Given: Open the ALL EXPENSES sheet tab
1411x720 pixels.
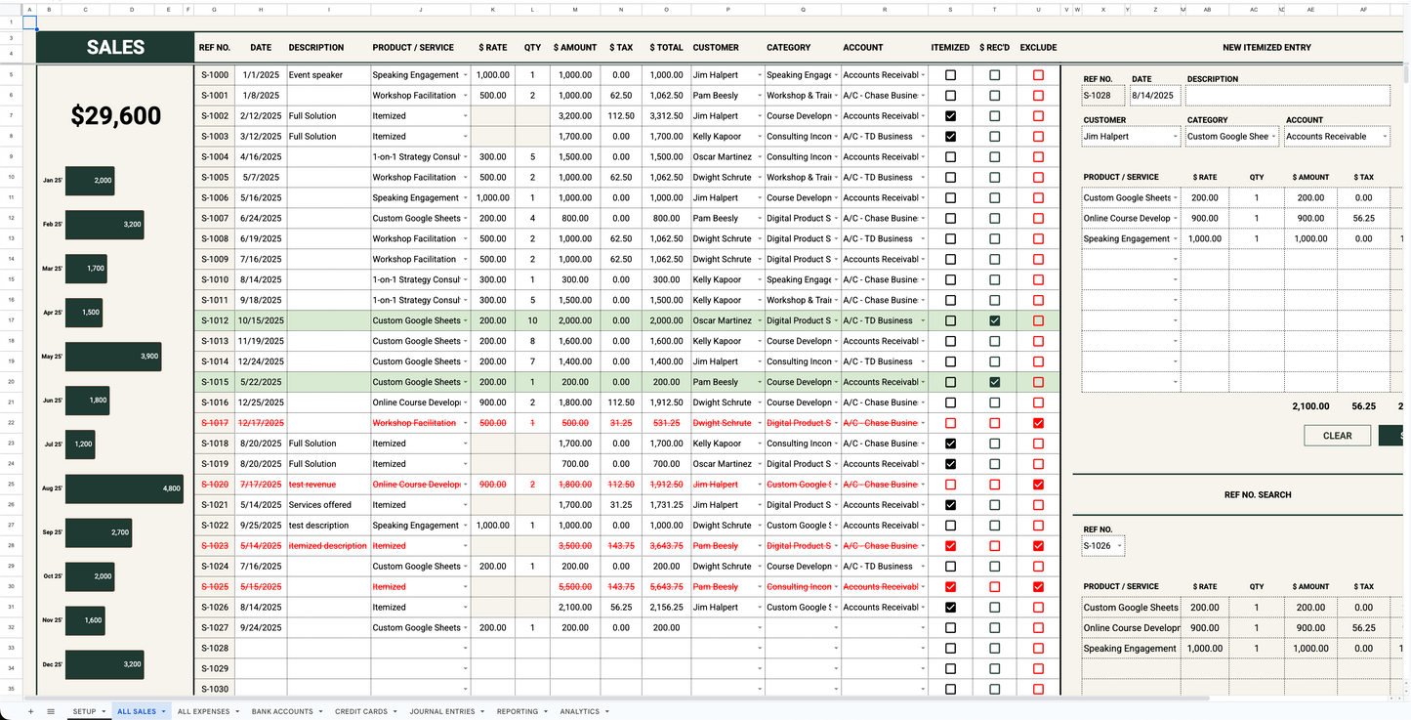Looking at the screenshot, I should tap(202, 711).
